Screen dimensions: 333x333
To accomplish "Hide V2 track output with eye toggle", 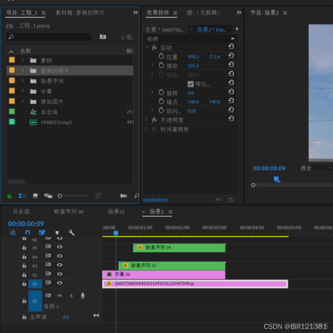I will 60,274.
